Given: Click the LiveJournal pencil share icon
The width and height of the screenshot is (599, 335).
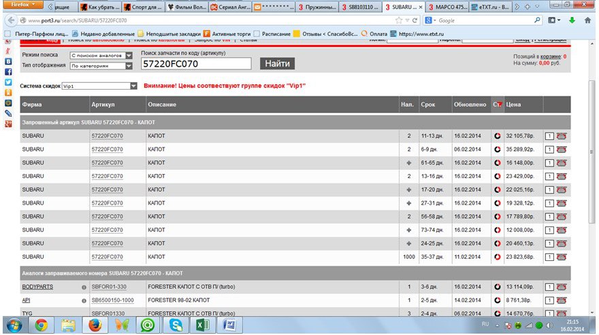Looking at the screenshot, I should pos(8,113).
